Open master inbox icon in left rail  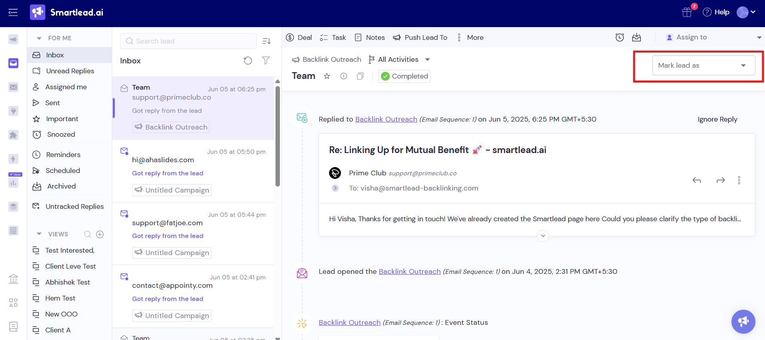coord(13,63)
